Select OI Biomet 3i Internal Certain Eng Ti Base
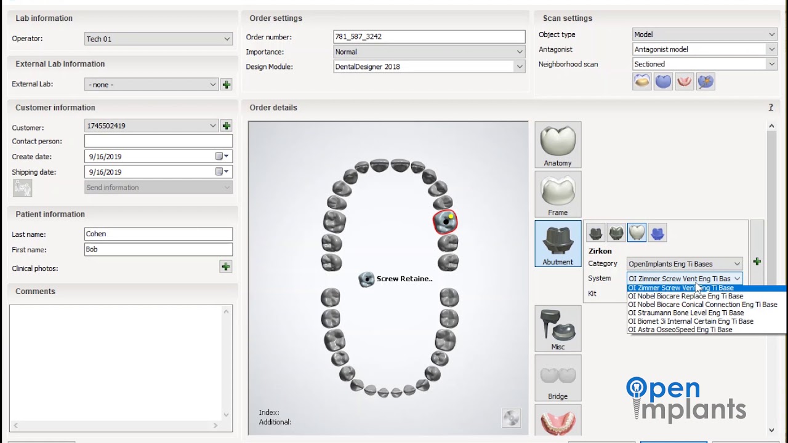Screen dimensions: 788x443 706,321
